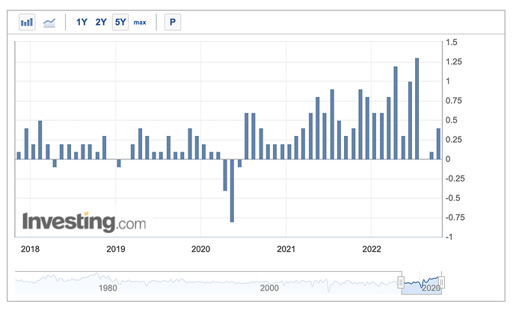Click the lowest negative bar in 2020
516x310 pixels.
[x=233, y=190]
